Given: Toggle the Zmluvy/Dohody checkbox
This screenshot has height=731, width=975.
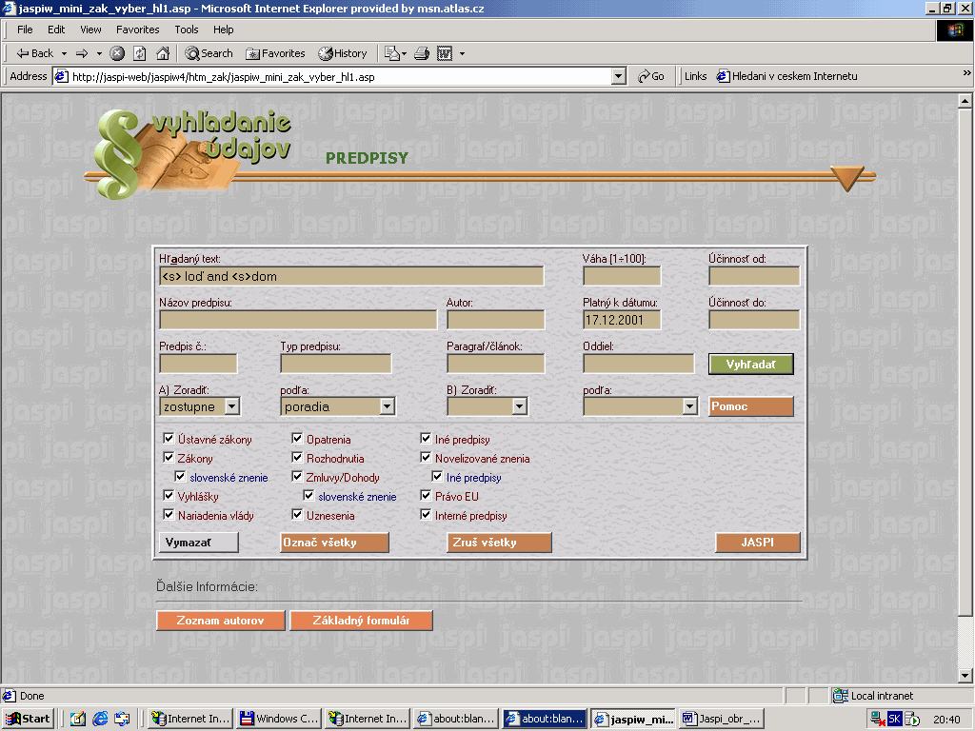Looking at the screenshot, I should 297,477.
